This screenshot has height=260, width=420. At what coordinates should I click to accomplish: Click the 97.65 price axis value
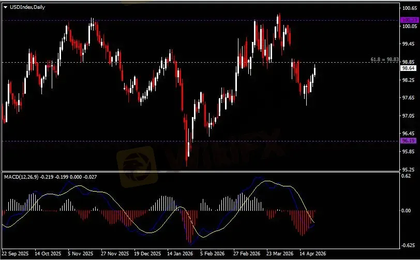[x=409, y=98]
